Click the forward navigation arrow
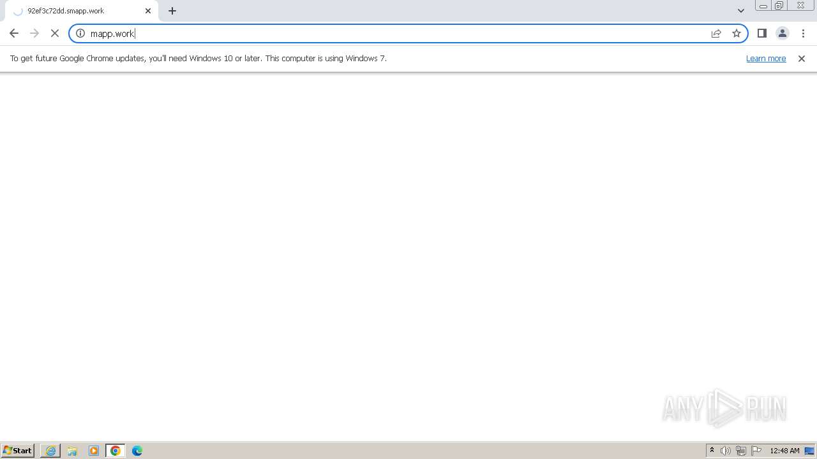817x459 pixels. click(34, 33)
